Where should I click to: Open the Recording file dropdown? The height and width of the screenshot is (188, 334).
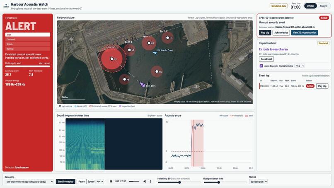29,182
